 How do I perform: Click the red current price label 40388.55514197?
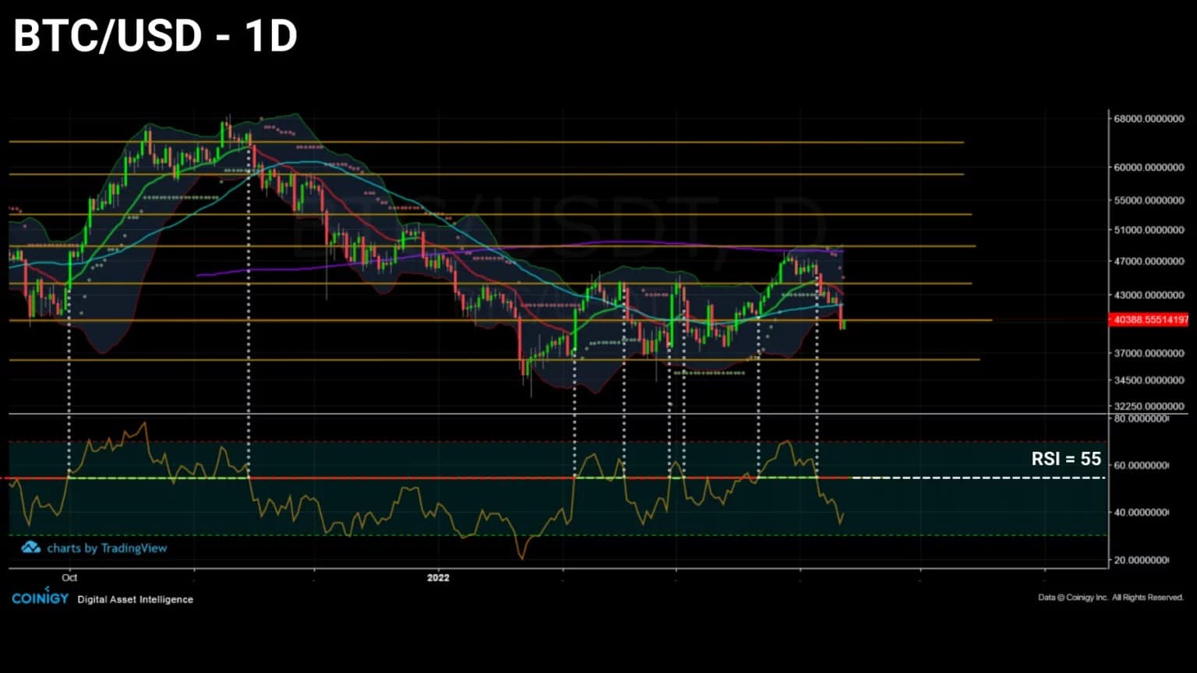pos(1149,319)
